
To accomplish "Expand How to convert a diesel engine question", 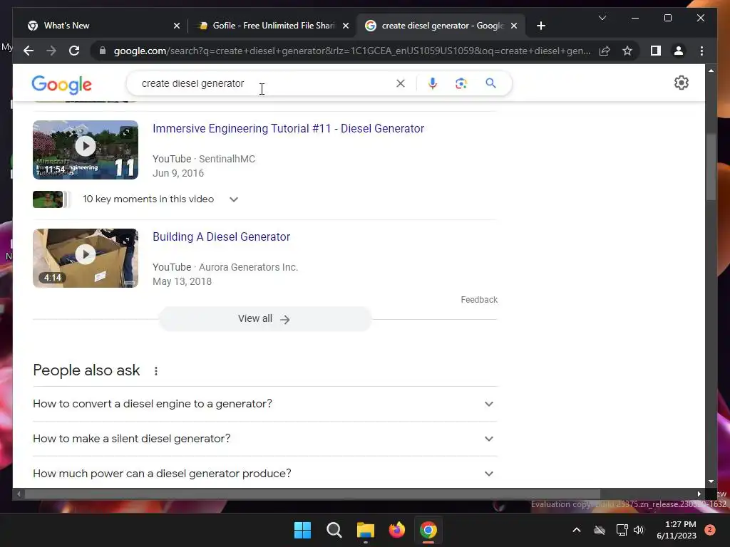I will [265, 404].
